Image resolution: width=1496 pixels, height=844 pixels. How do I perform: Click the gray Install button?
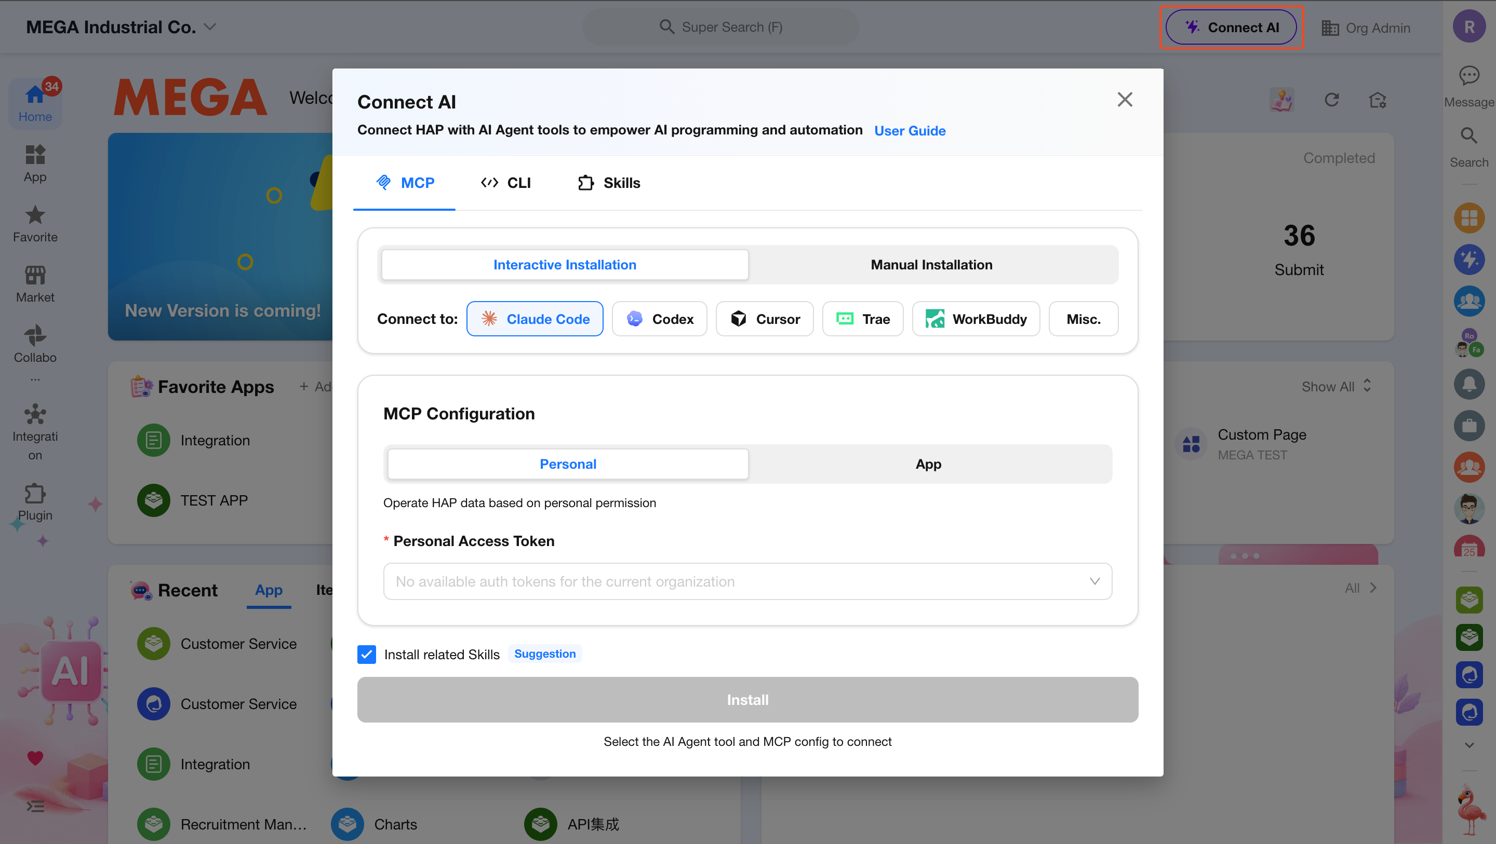[747, 700]
